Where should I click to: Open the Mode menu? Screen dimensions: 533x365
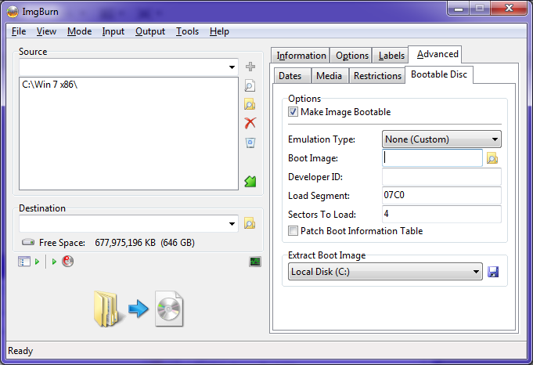pyautogui.click(x=79, y=31)
